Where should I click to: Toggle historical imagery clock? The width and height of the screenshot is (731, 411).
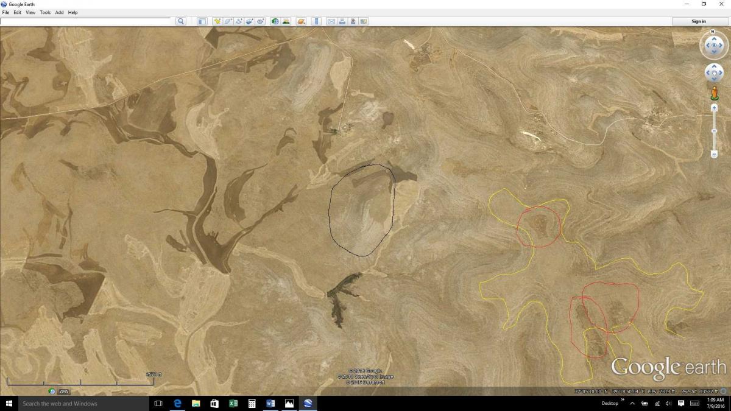pyautogui.click(x=275, y=21)
